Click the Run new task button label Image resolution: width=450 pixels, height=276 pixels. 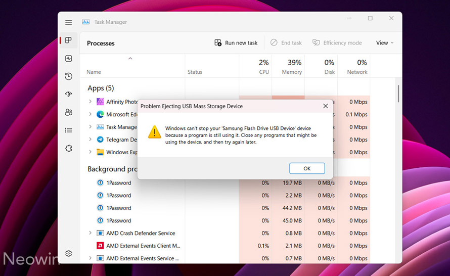pos(241,43)
